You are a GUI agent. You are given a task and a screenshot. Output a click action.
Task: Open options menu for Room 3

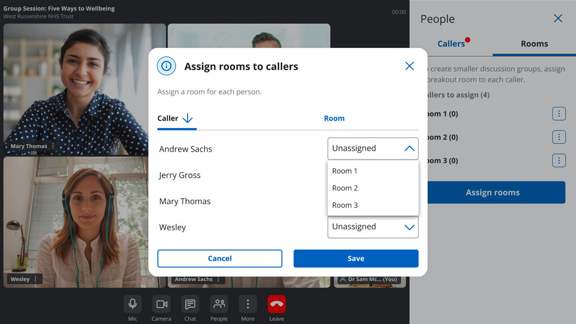[x=559, y=160]
